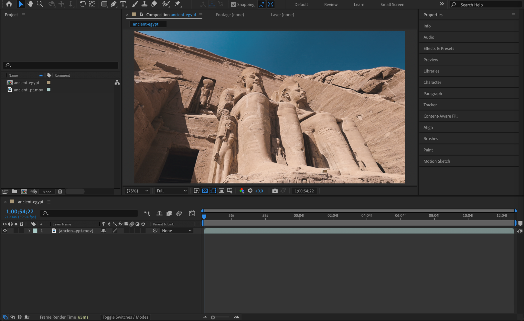Select the Rotation tool
Viewport: 524px width, 321px height.
82,4
